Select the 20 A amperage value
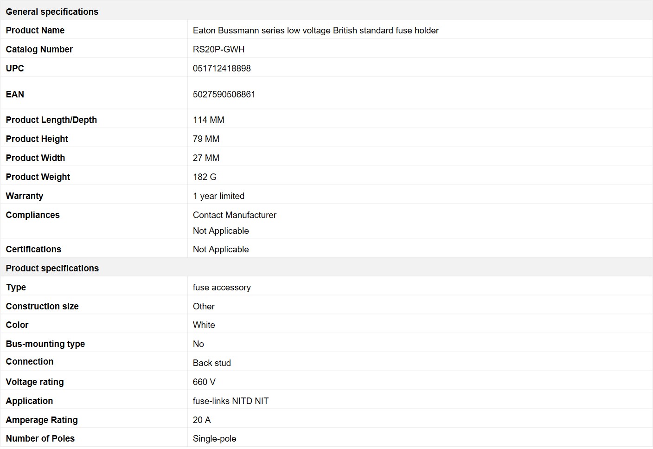653x449 pixels. pos(202,420)
